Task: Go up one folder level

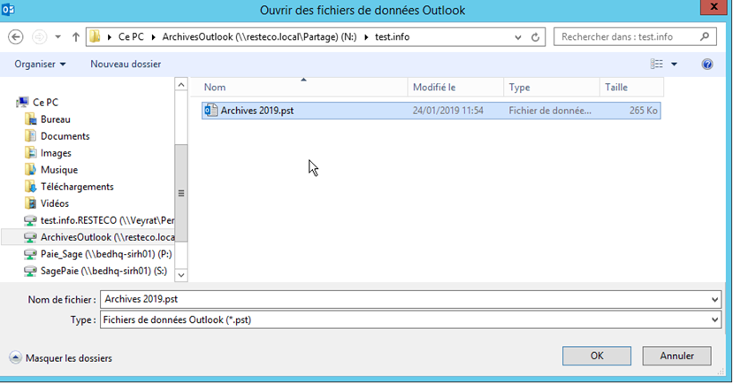Action: (x=76, y=37)
